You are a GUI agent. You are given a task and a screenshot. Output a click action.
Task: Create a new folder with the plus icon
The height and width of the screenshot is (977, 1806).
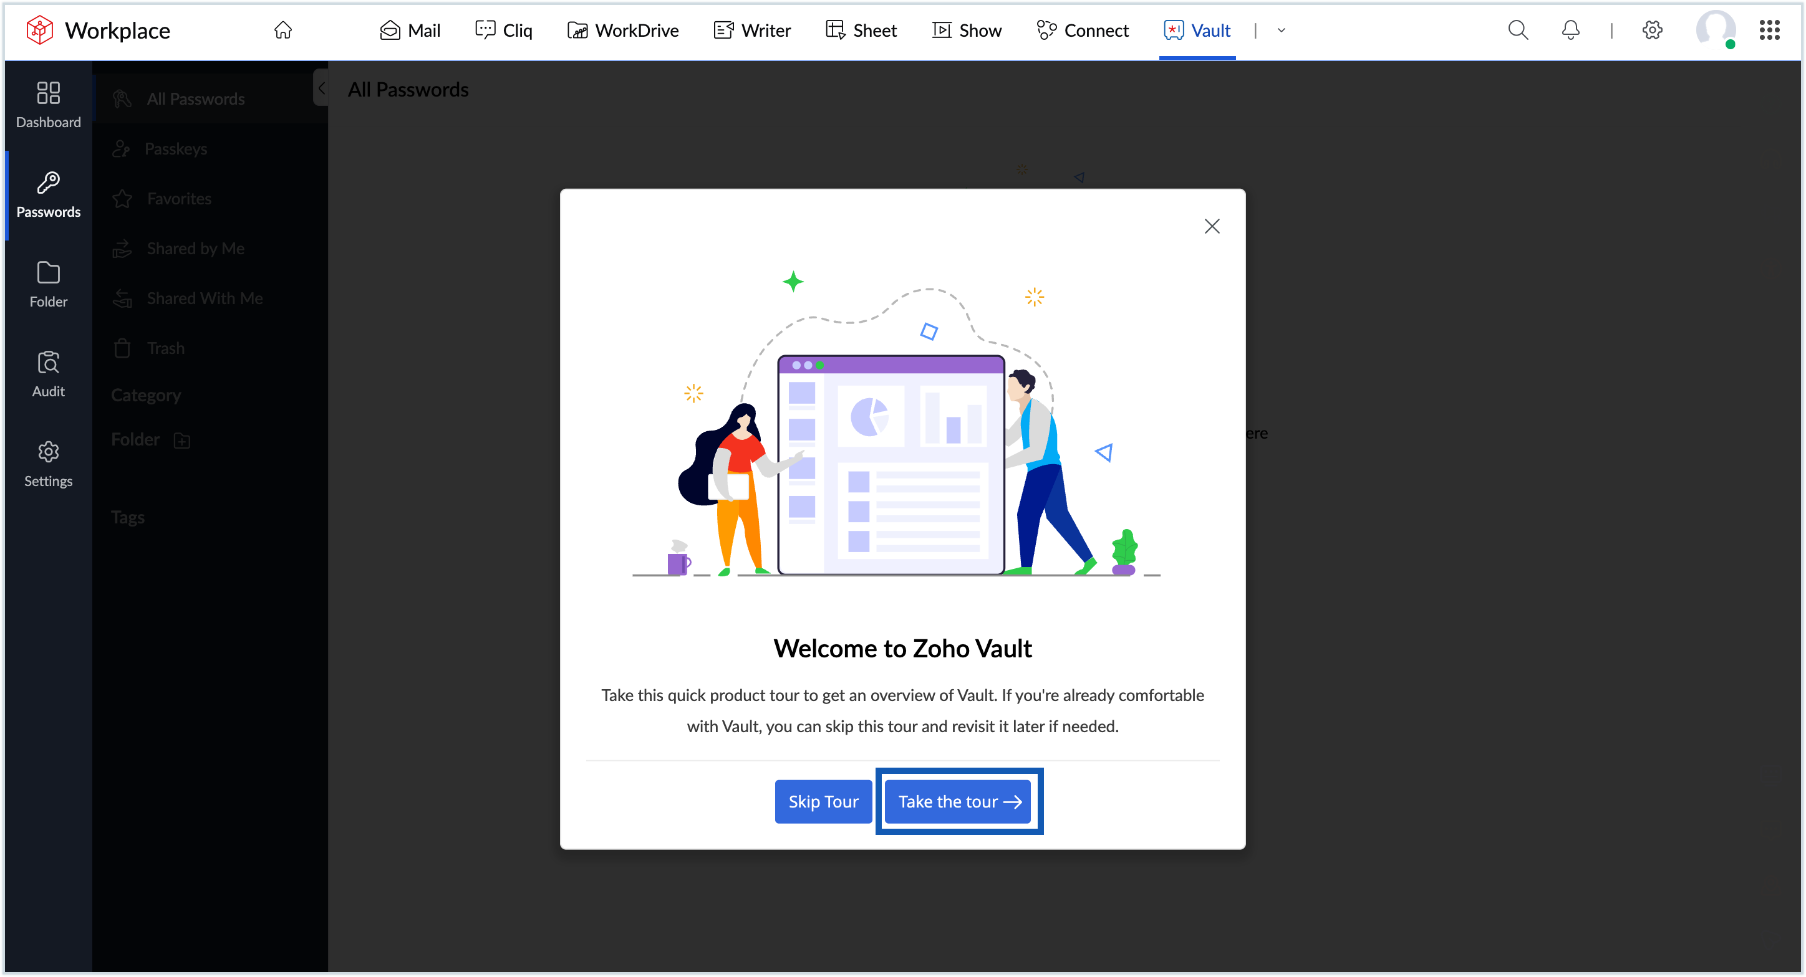[181, 440]
